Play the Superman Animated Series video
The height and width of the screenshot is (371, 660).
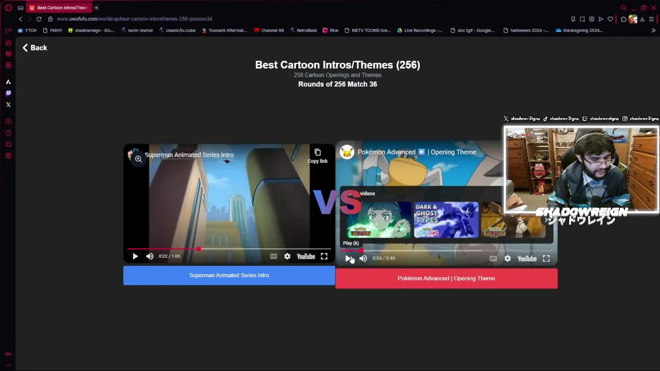pyautogui.click(x=135, y=256)
